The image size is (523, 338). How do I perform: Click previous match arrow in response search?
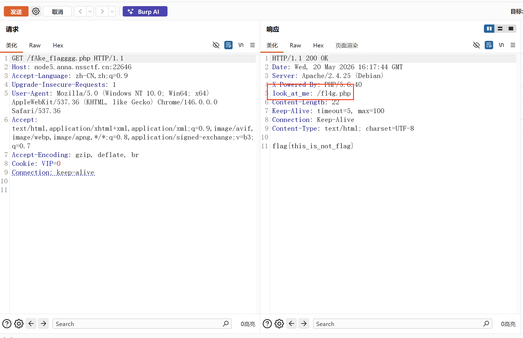tap(292, 324)
